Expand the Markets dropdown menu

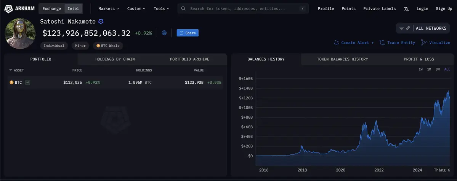[x=109, y=8]
